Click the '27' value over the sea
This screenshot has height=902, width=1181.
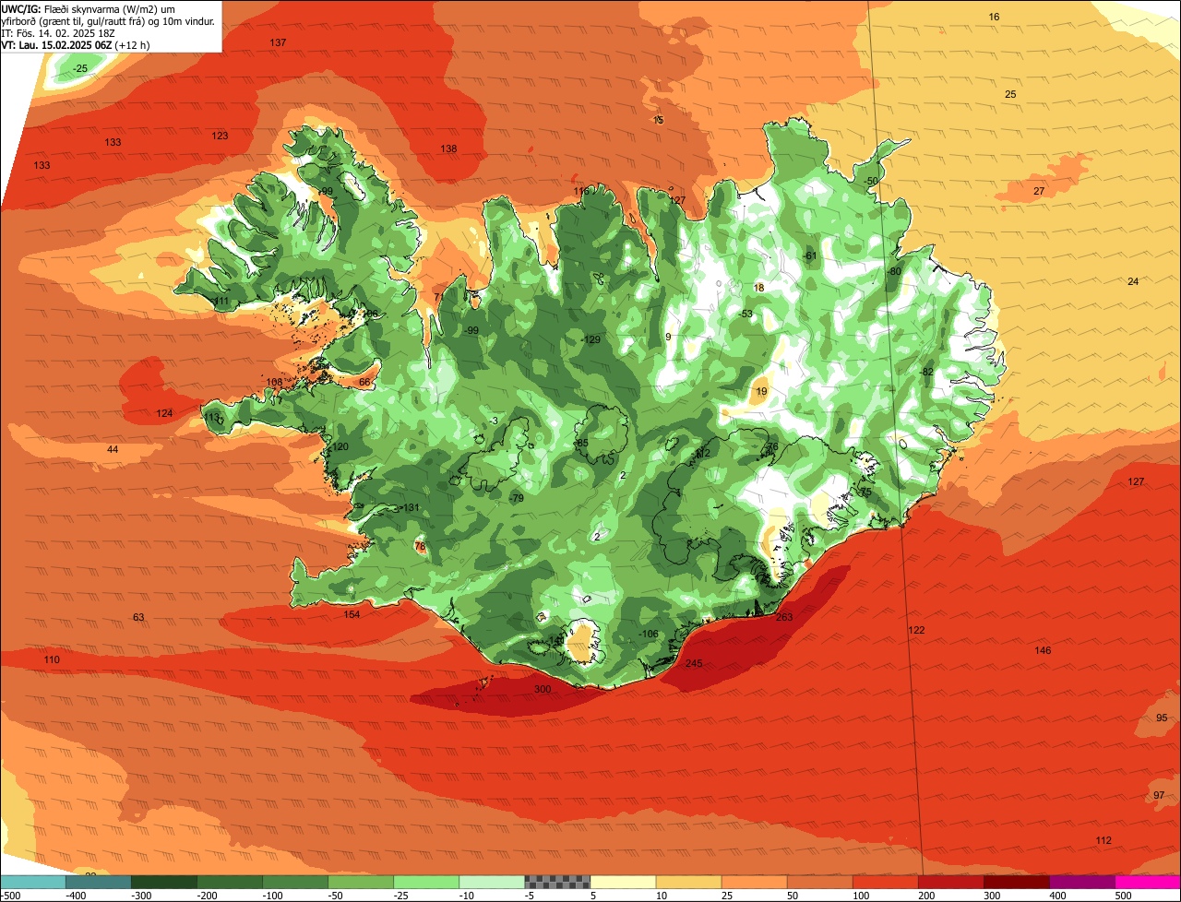coord(1039,191)
